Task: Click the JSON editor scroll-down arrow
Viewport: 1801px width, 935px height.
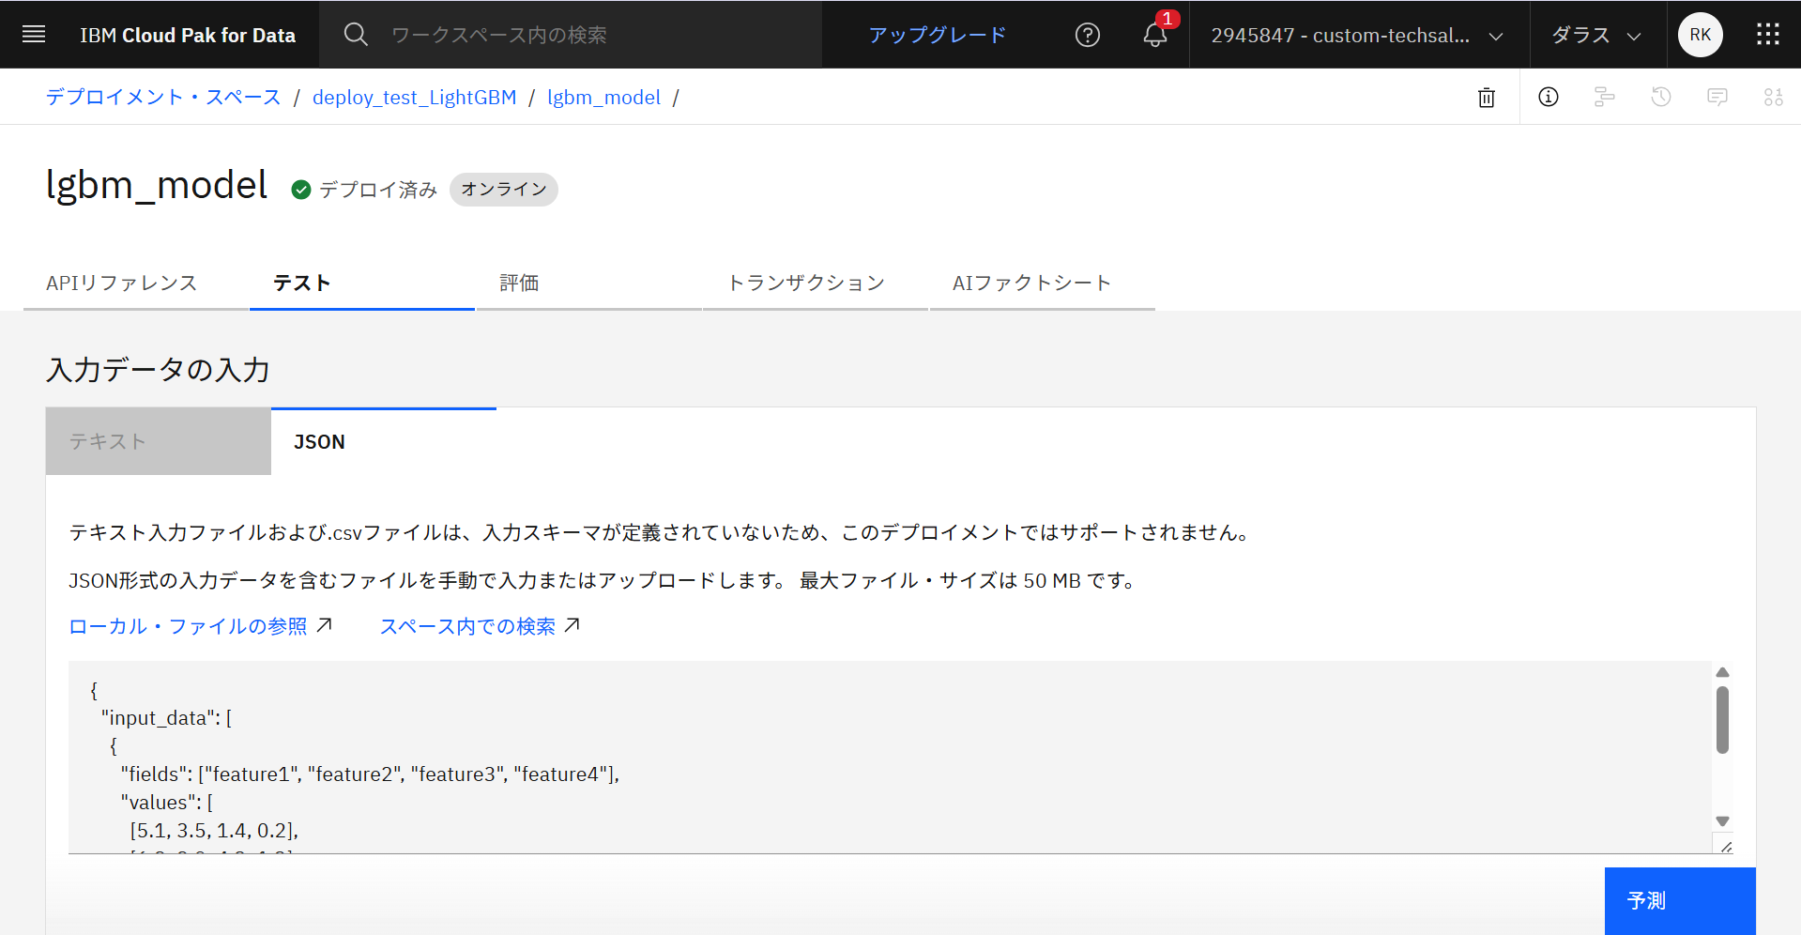Action: [1722, 821]
